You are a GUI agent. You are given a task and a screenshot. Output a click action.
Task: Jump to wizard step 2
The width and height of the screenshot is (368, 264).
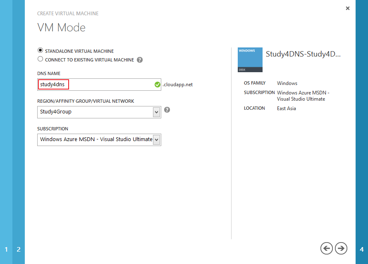tap(19, 249)
